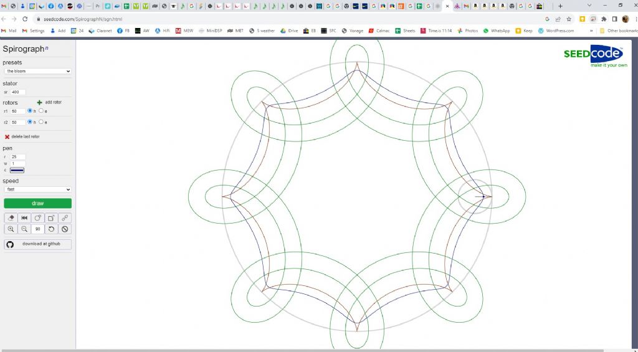Click the zoom out magnifier icon
The image size is (638, 352).
(24, 229)
